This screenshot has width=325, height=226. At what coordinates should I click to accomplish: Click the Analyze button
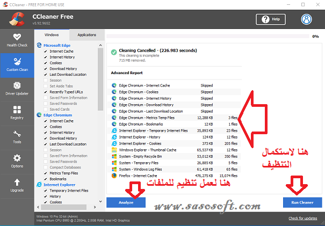click(x=126, y=202)
